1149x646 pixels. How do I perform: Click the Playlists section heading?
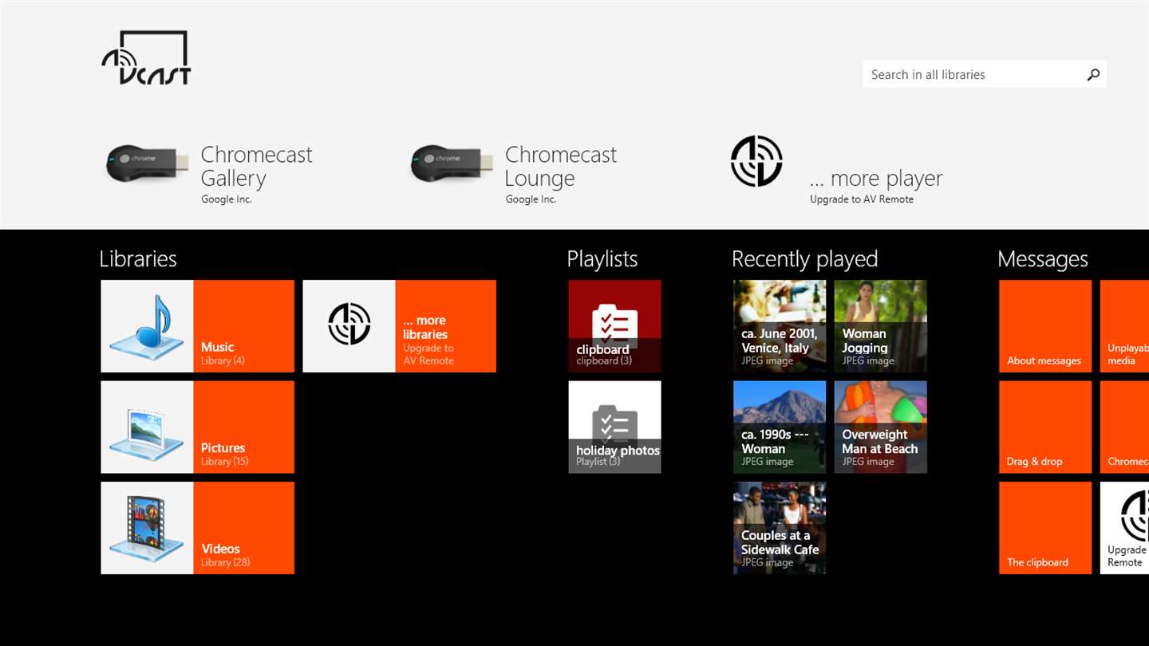[602, 259]
